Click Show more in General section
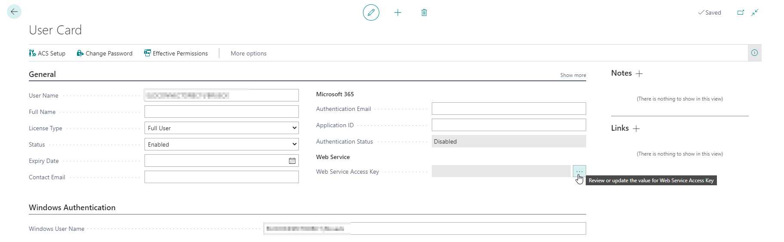784x242 pixels. click(573, 75)
